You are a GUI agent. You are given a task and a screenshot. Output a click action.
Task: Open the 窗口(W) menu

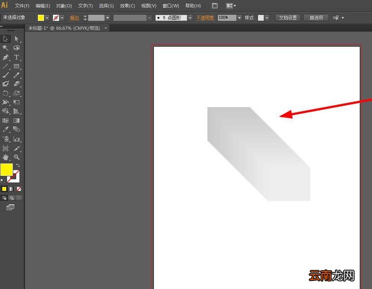[171, 6]
